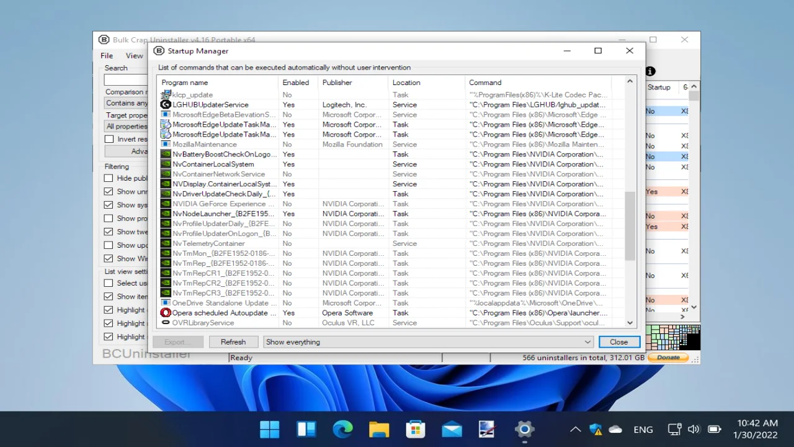Click the scroll up arrow in the startup list
The height and width of the screenshot is (447, 794).
point(630,81)
